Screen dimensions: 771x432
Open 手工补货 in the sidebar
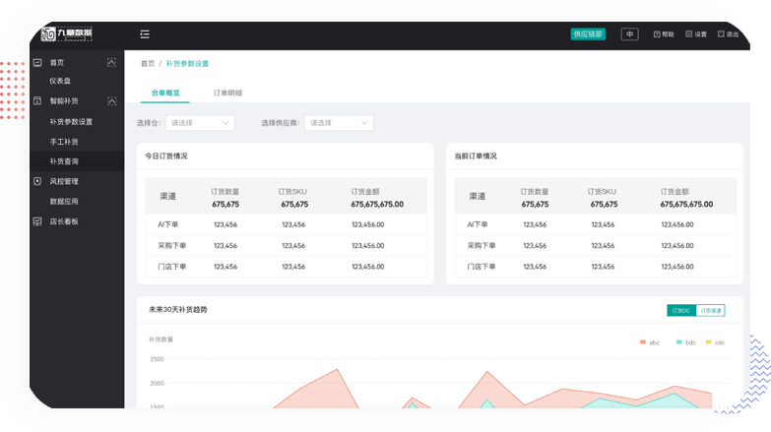[x=63, y=142]
